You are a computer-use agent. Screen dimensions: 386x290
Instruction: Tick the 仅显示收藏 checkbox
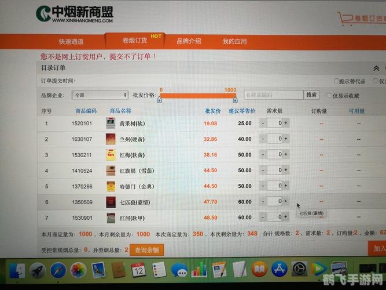tap(329, 96)
